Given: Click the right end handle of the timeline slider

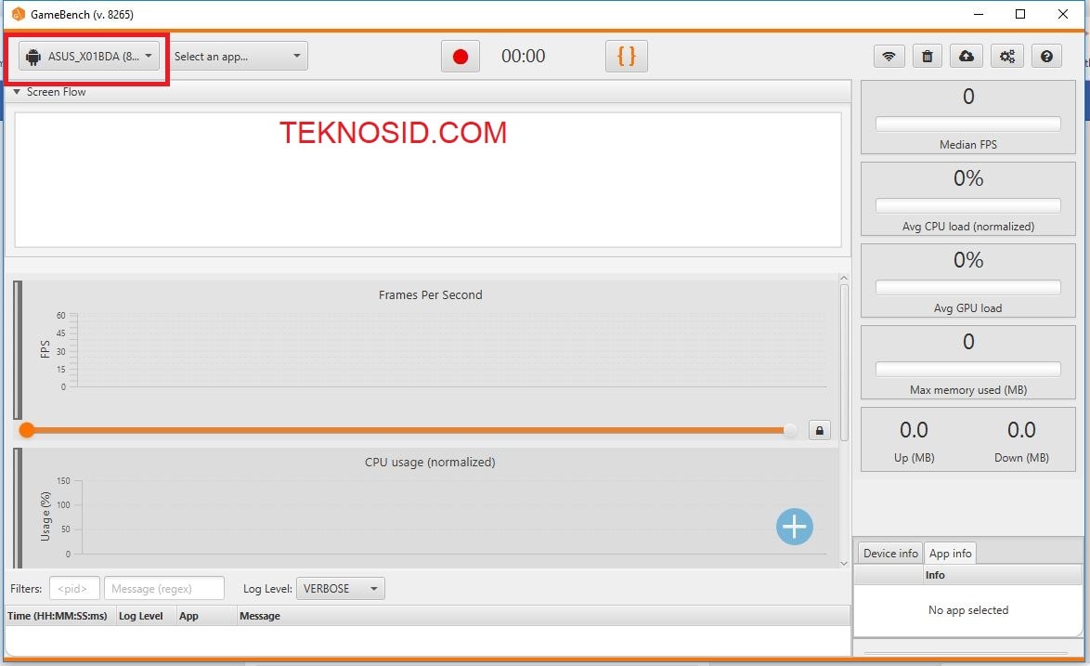Looking at the screenshot, I should (790, 430).
